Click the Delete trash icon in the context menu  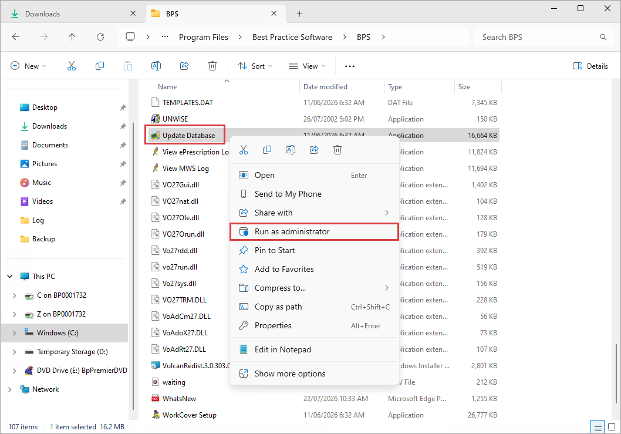[x=338, y=150]
